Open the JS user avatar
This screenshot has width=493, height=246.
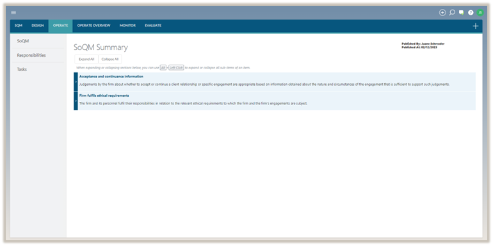[x=480, y=13]
